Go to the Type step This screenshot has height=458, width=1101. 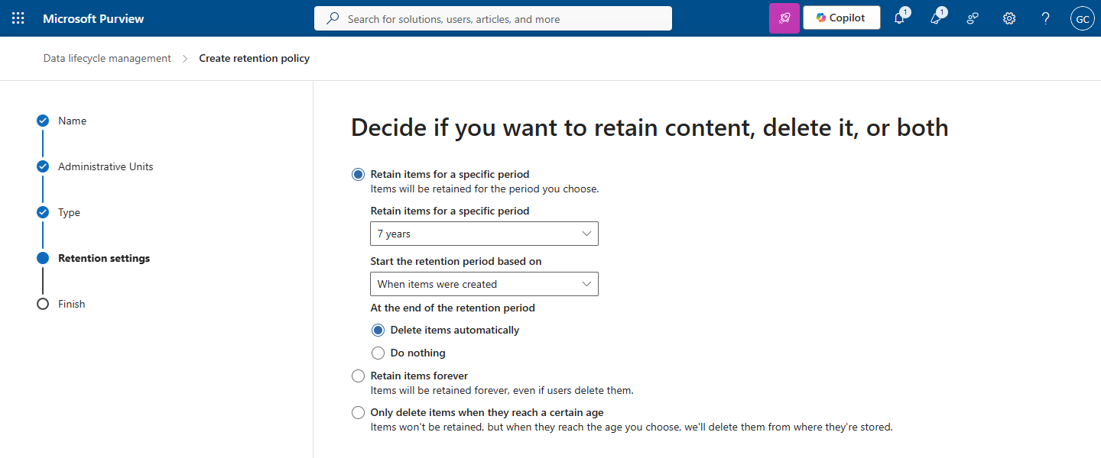pos(69,212)
